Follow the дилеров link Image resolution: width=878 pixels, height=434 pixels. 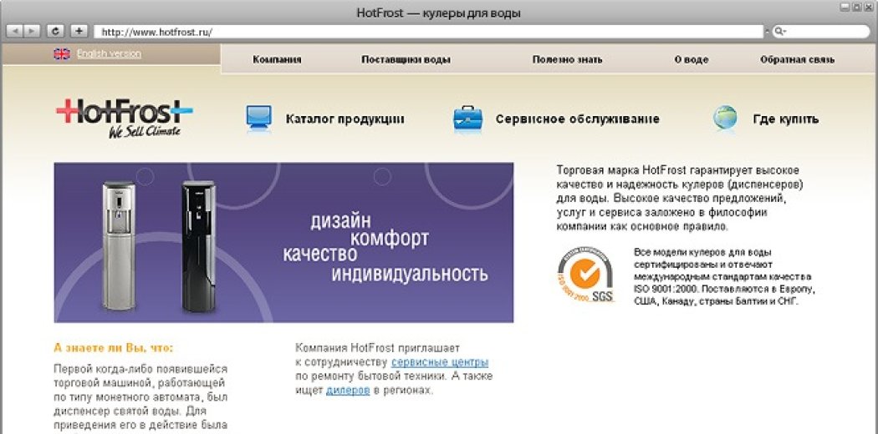coord(348,391)
